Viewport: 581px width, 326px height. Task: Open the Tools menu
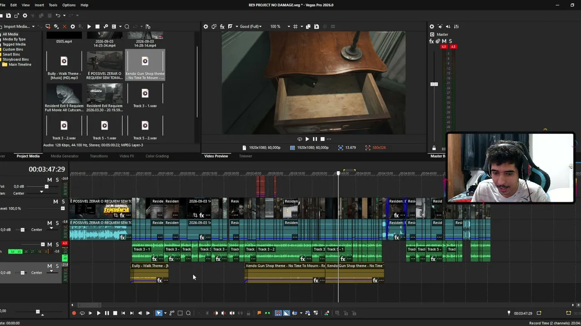[x=53, y=5]
